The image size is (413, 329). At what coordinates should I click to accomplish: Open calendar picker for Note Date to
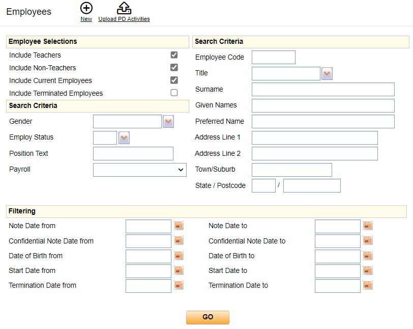(367, 226)
